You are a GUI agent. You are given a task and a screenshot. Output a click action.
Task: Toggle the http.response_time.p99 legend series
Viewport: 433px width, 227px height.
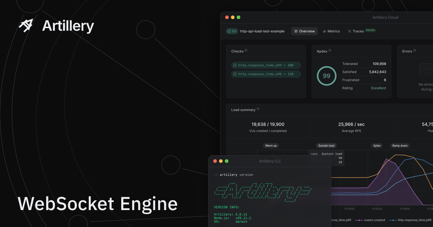point(410,220)
